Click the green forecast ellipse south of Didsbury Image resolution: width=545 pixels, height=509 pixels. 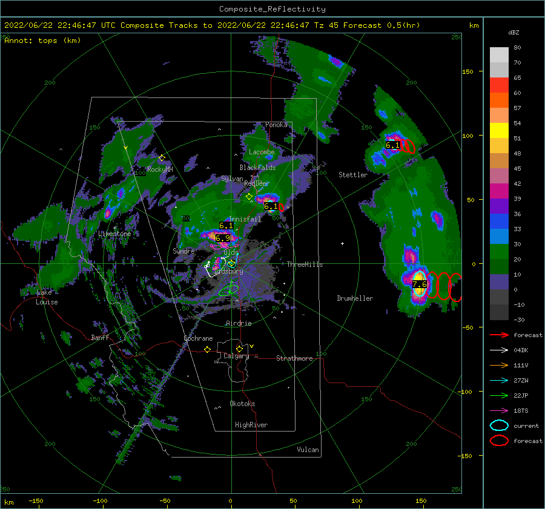pyautogui.click(x=228, y=290)
